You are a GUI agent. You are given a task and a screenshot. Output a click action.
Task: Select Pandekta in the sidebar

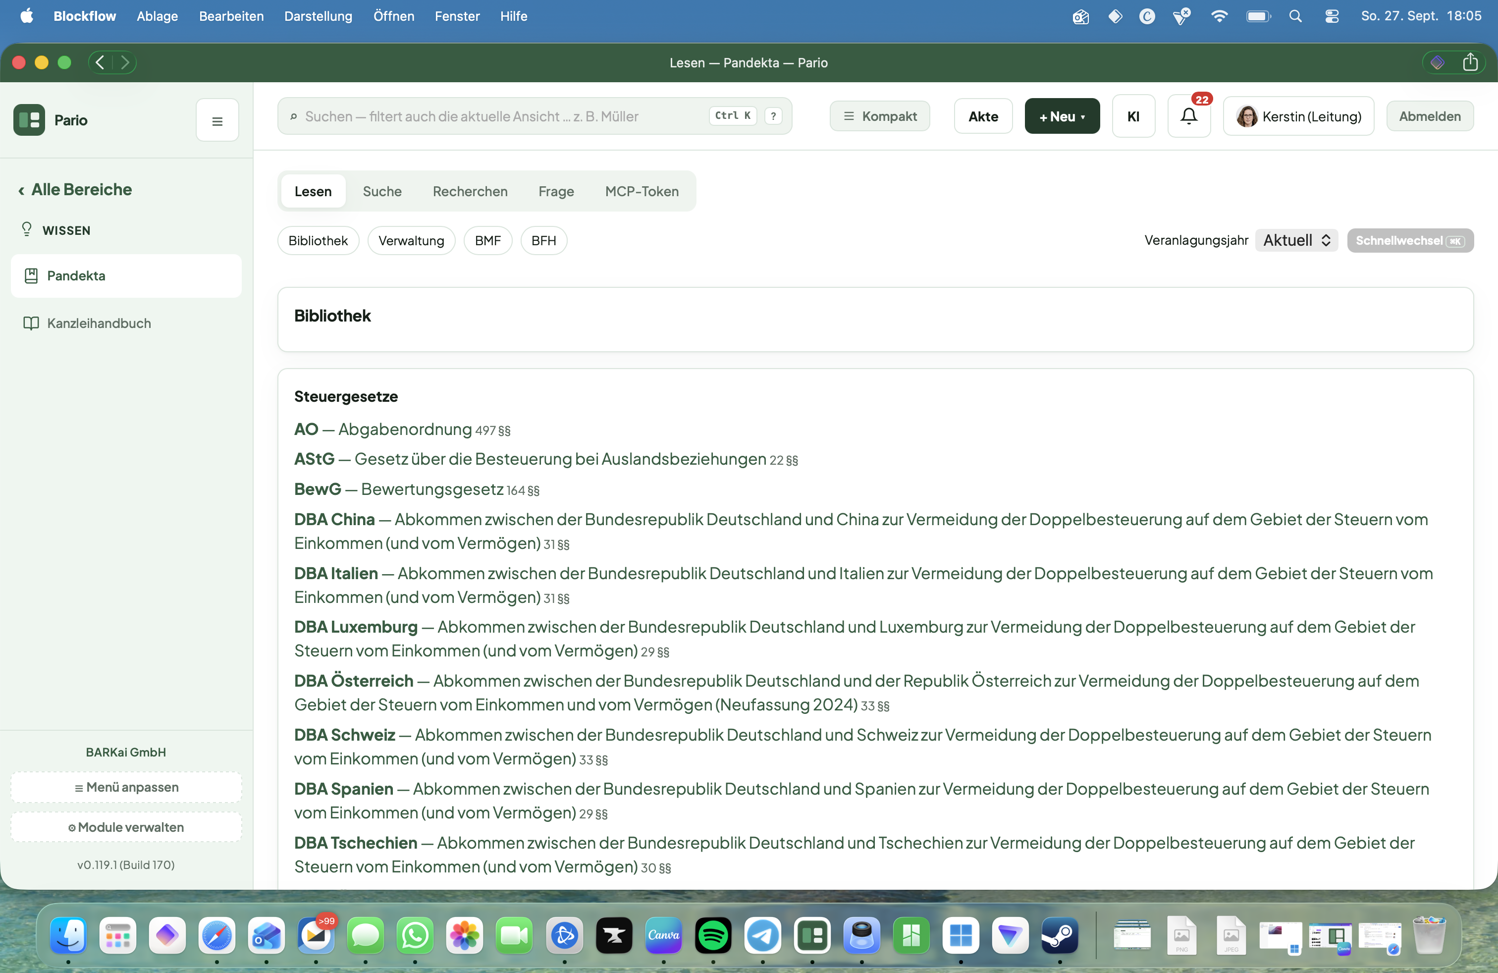point(126,275)
